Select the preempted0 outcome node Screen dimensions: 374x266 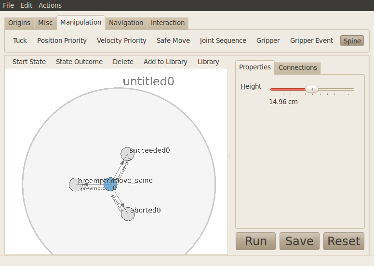coord(76,185)
